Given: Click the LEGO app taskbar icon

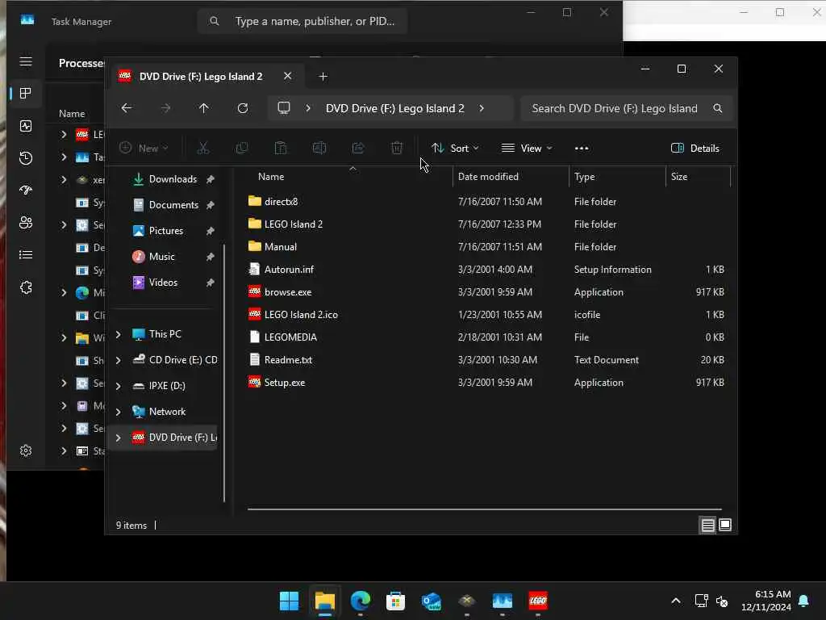Looking at the screenshot, I should (x=538, y=601).
